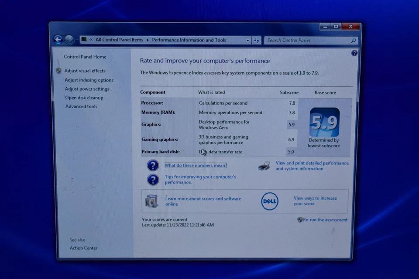Viewport: 419px width, 279px height.
Task: Open Adjust power settings
Action: (87, 89)
